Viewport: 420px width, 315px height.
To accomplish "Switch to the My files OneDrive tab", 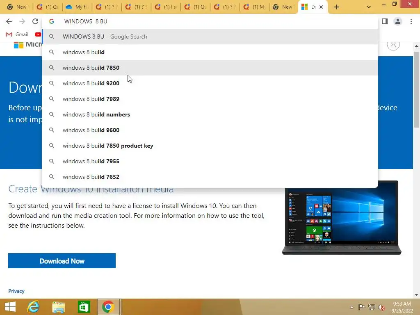I will pyautogui.click(x=77, y=7).
